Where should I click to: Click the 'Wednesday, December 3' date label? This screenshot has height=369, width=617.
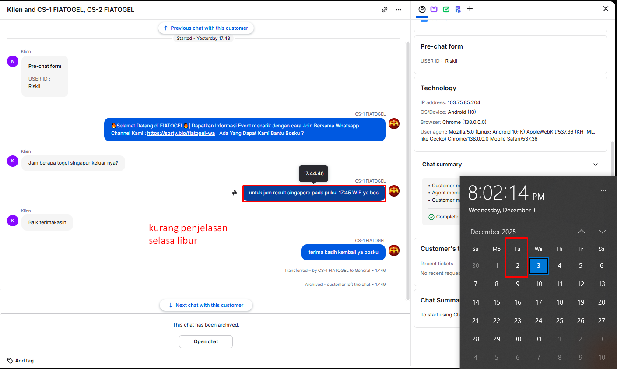tap(502, 210)
